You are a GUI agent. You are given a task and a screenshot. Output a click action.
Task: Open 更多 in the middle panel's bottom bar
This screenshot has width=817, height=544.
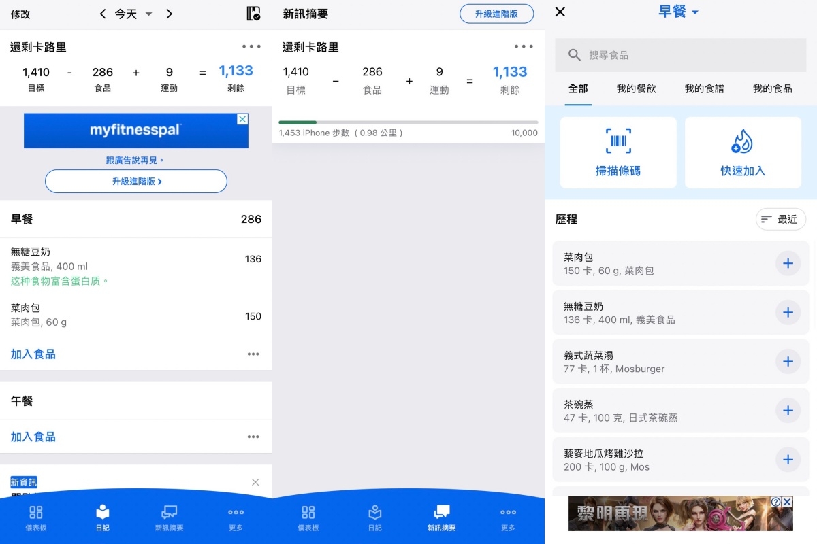pos(508,517)
